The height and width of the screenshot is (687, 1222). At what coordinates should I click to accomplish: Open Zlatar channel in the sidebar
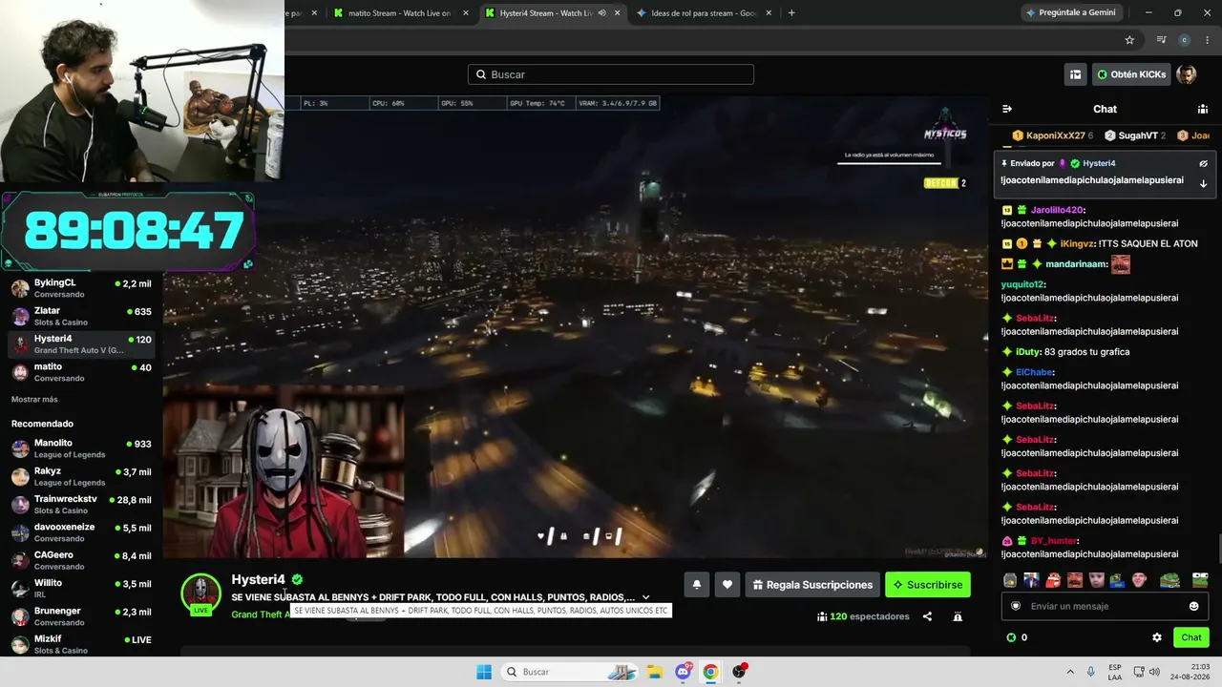81,316
